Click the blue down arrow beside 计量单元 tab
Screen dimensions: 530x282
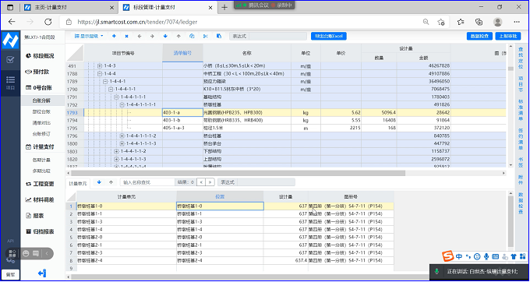point(99,182)
